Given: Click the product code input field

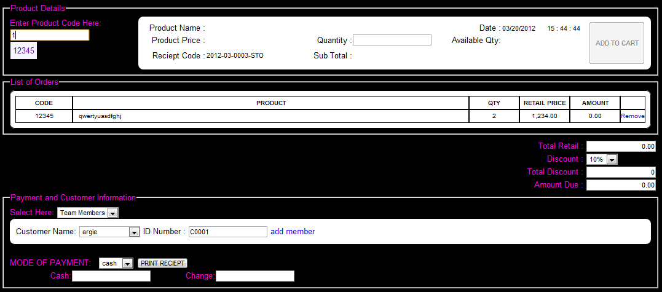Looking at the screenshot, I should pos(50,35).
